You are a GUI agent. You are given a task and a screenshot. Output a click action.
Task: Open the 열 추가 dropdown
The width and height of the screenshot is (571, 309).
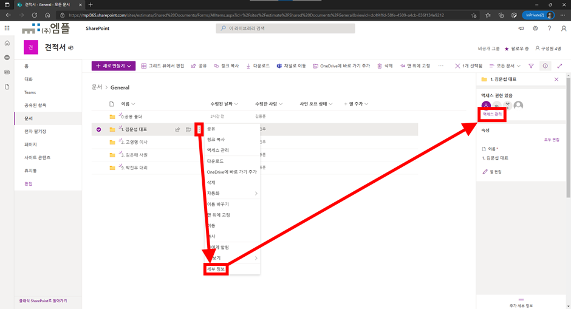pyautogui.click(x=356, y=104)
